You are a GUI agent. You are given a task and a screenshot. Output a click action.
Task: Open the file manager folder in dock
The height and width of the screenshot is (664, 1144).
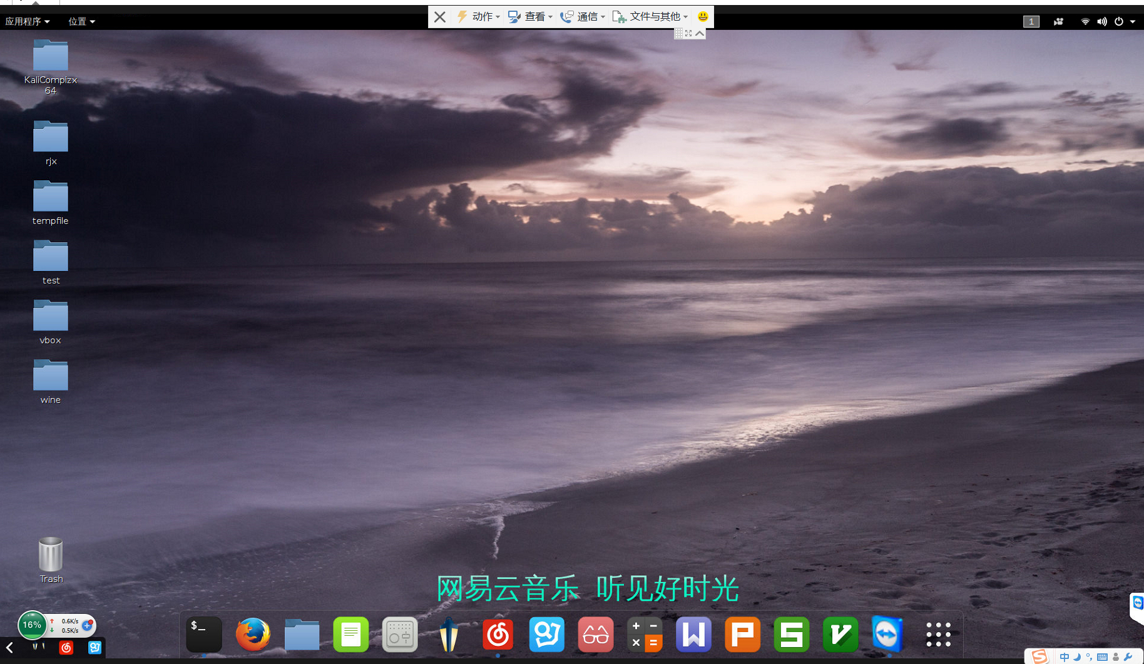[302, 635]
